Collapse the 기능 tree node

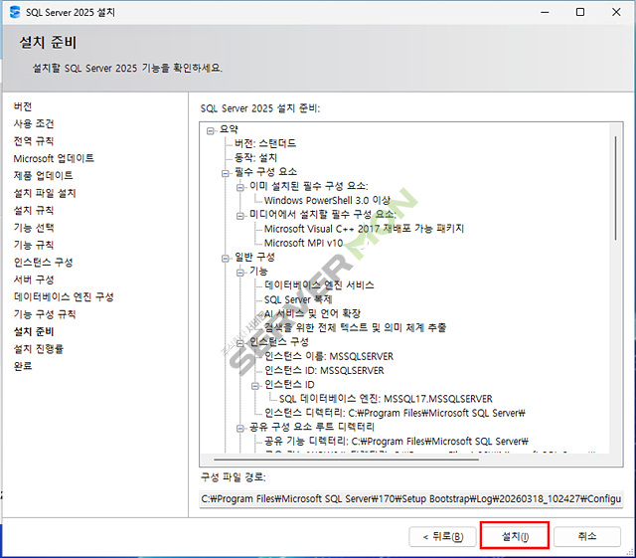240,273
